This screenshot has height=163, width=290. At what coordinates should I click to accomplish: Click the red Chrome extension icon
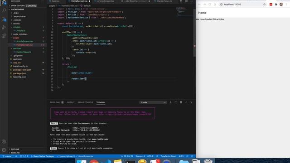[x=271, y=5]
